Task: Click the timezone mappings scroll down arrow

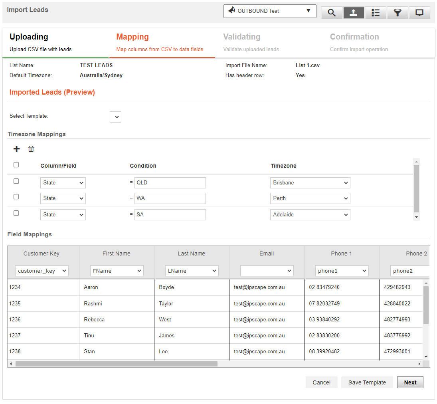Action: click(416, 217)
